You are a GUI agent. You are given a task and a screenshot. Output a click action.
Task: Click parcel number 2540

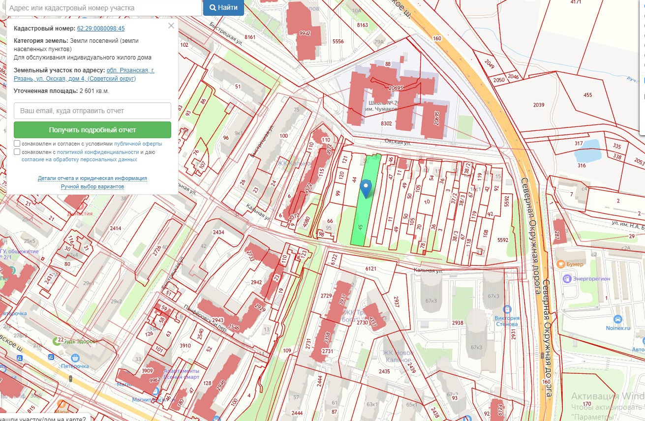(200, 334)
